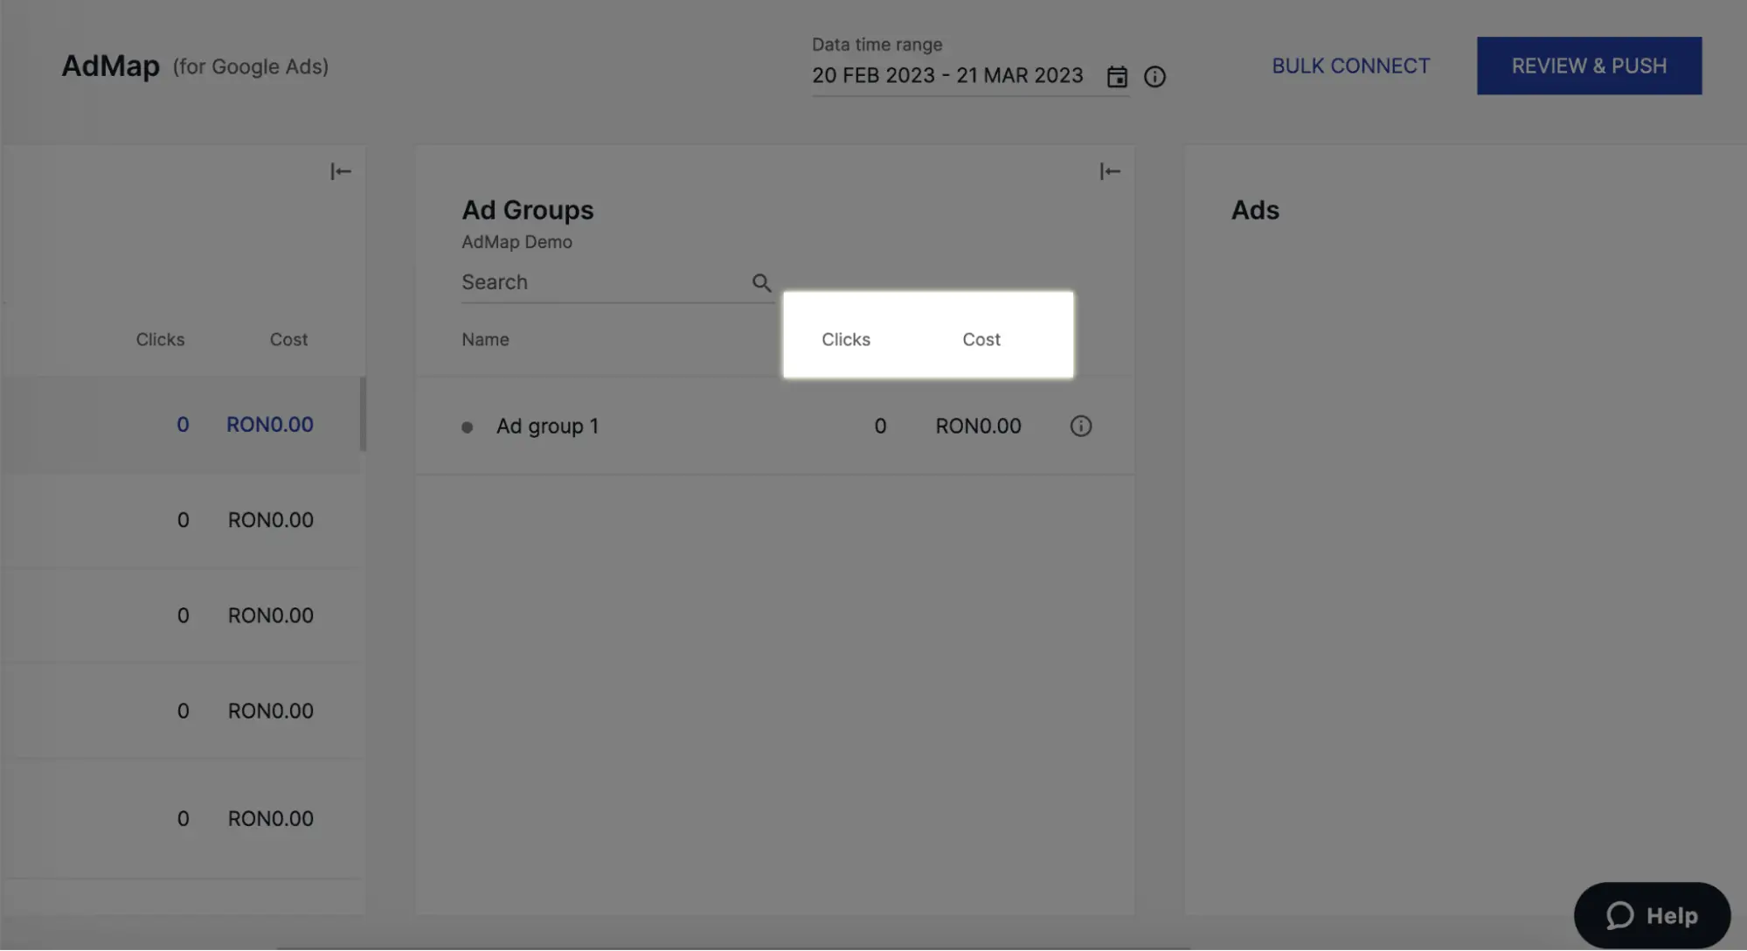The image size is (1747, 951).
Task: Sort Ad Groups by Name column
Action: (485, 339)
